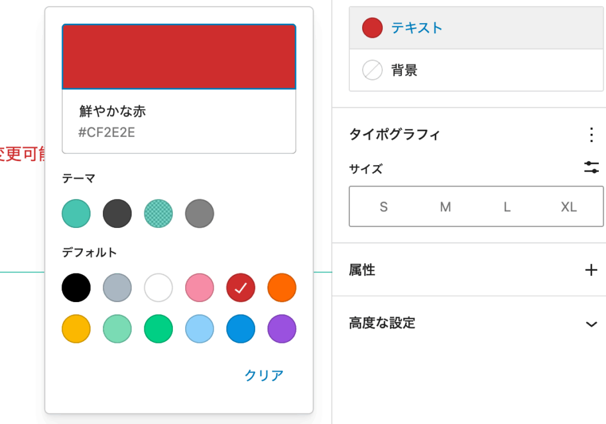Image resolution: width=606 pixels, height=424 pixels.
Task: Pick the black default color swatch
Action: coord(76,288)
